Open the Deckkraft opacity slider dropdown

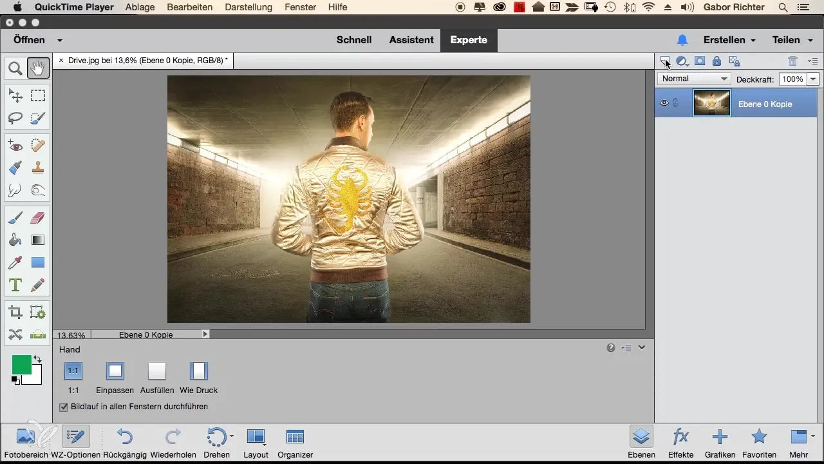coord(813,79)
